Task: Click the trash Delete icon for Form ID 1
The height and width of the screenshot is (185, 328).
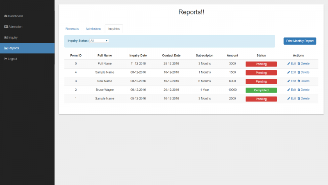Action: [299, 99]
